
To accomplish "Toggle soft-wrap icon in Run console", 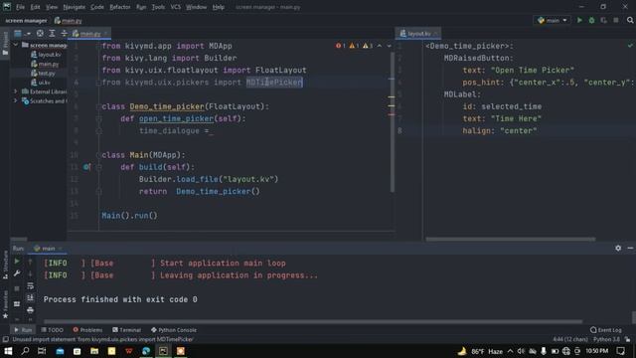I will [30, 286].
